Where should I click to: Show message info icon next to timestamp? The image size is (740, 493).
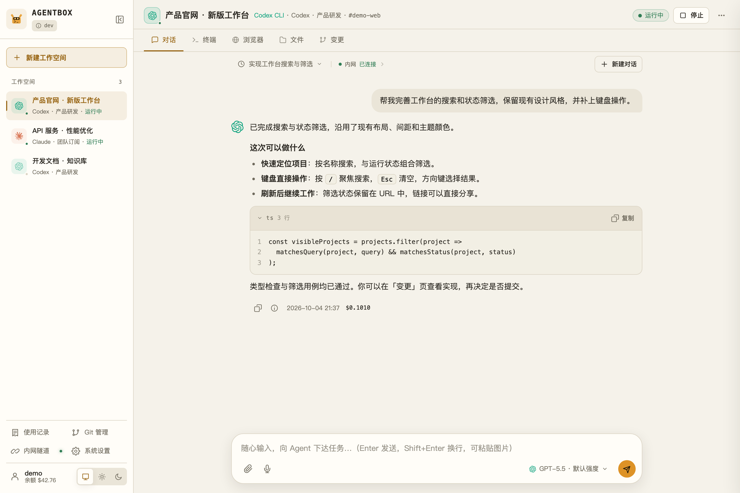tap(274, 308)
